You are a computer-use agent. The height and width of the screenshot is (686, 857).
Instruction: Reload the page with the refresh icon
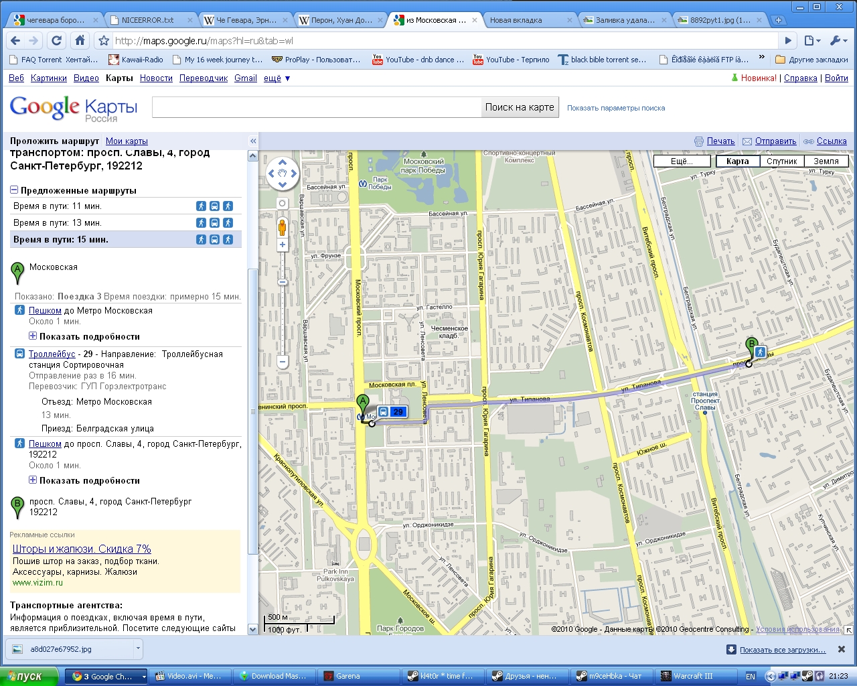pyautogui.click(x=57, y=41)
